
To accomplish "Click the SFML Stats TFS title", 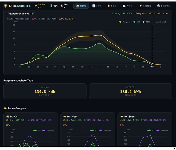I will 20,6.
